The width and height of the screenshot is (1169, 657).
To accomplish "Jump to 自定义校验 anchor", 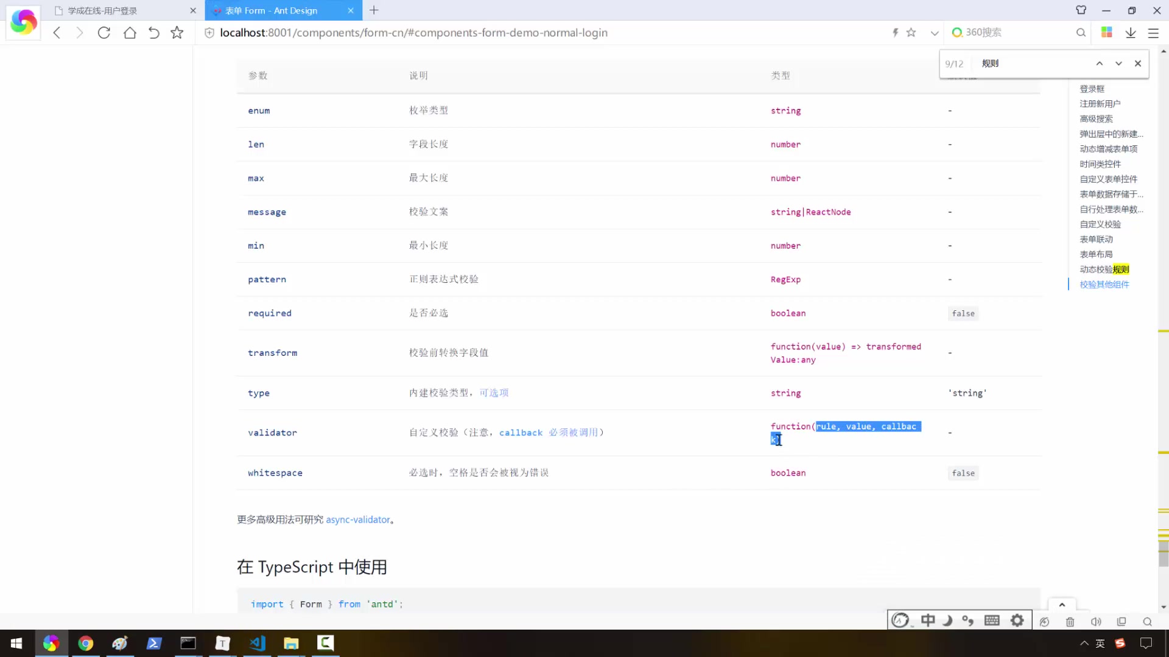I will pos(1100,224).
